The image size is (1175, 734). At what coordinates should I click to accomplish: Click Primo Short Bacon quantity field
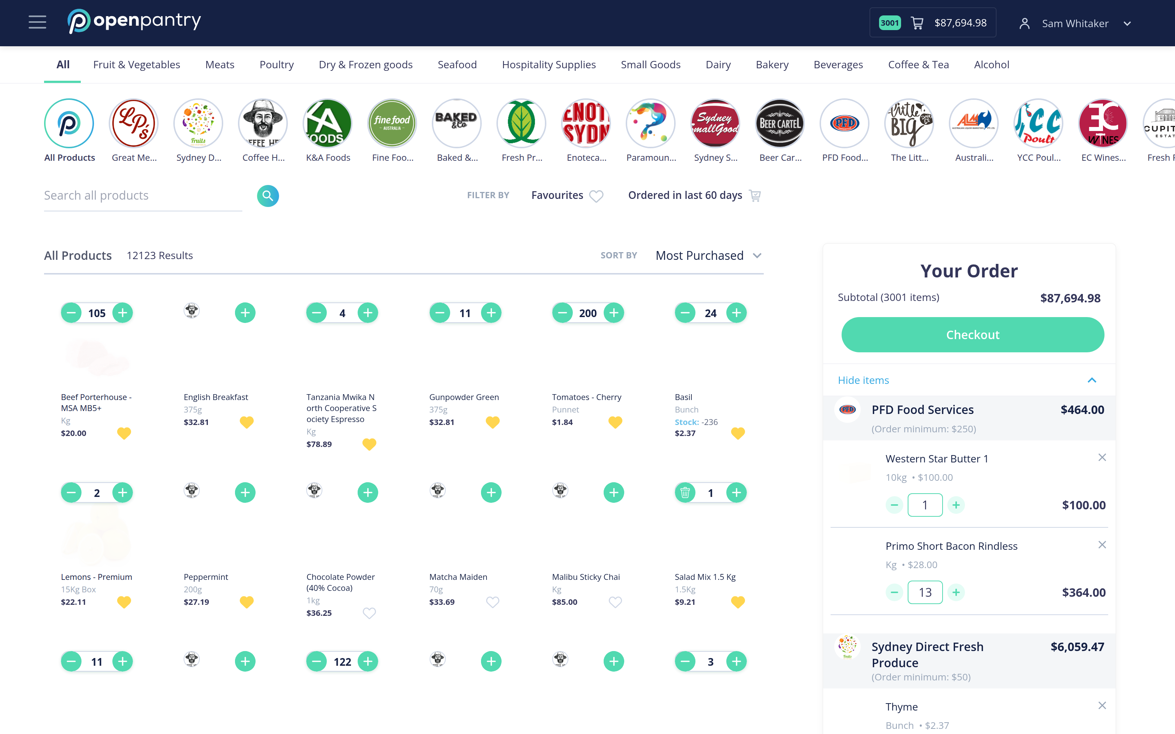point(925,592)
